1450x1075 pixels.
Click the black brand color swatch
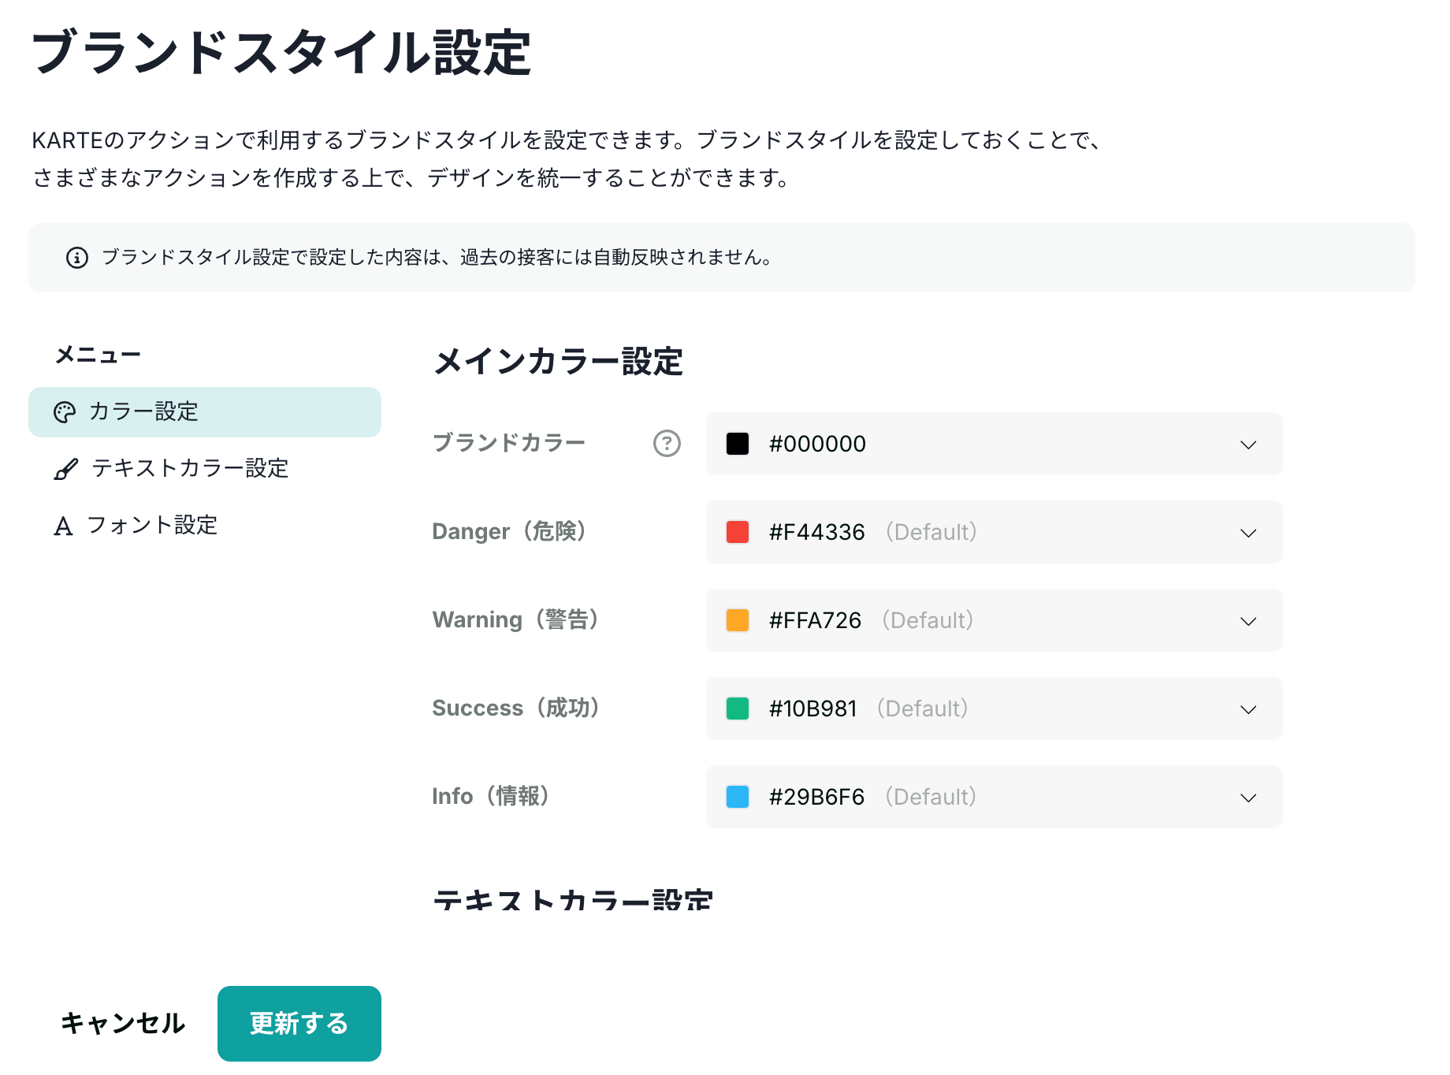tap(738, 444)
